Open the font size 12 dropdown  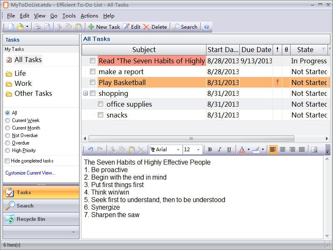coord(199,150)
